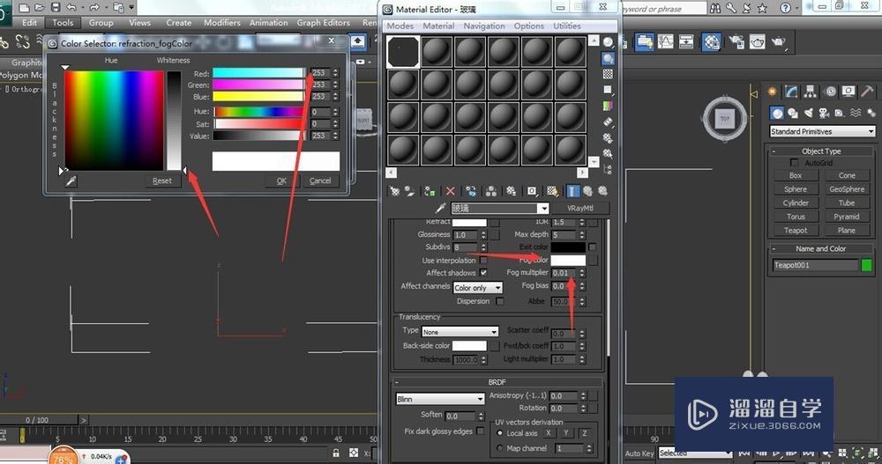The width and height of the screenshot is (882, 464).
Task: Open Modes menu in Material Editor
Action: pos(400,26)
